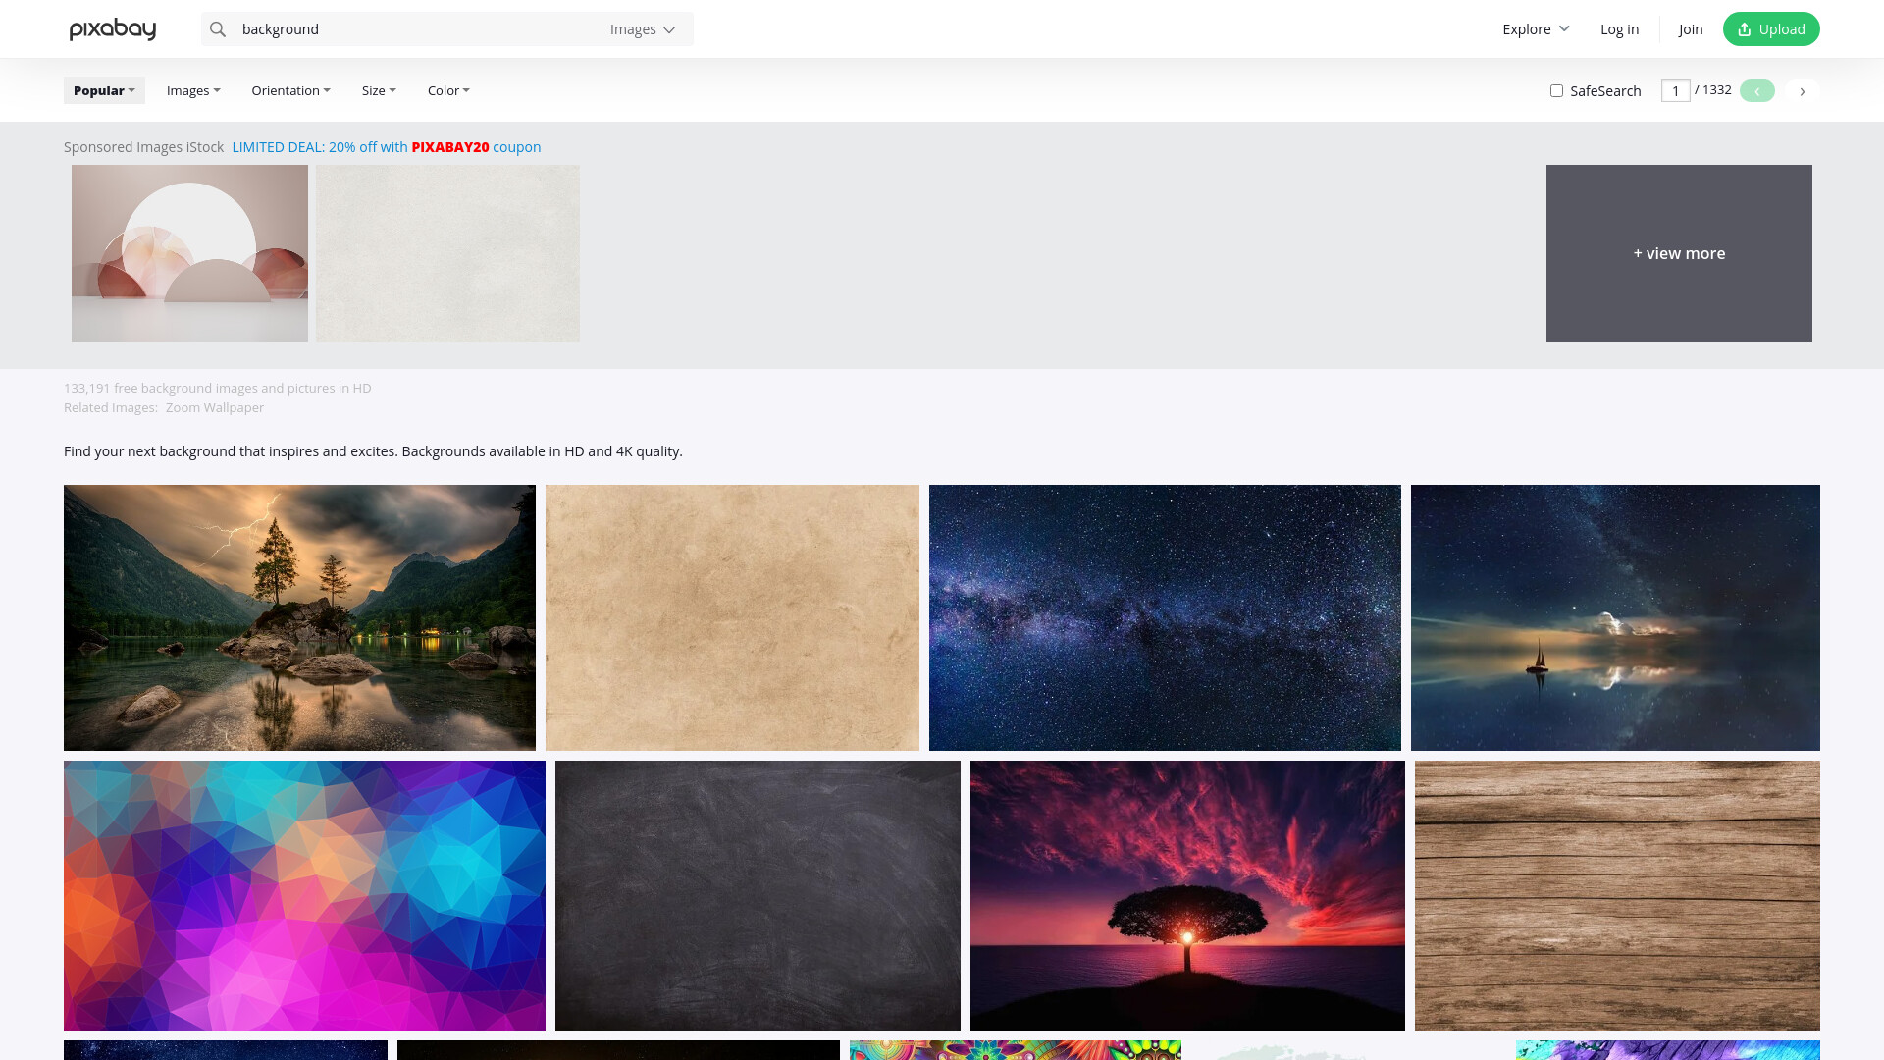Screen dimensions: 1884x1060
Task: Open the Images type selector in search bar
Action: pos(643,29)
